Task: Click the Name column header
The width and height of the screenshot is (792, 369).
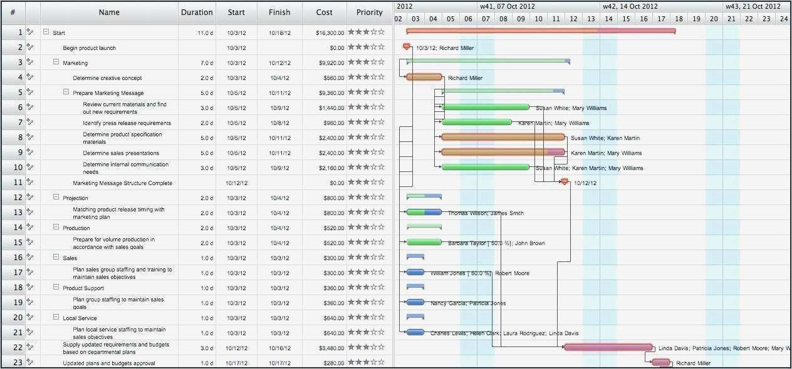Action: click(x=109, y=12)
